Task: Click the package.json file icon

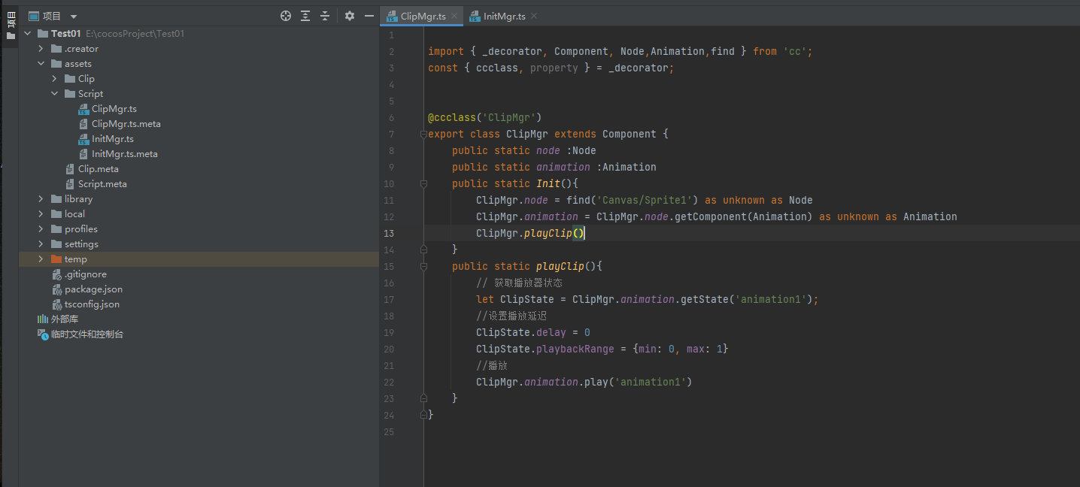Action: pyautogui.click(x=57, y=289)
